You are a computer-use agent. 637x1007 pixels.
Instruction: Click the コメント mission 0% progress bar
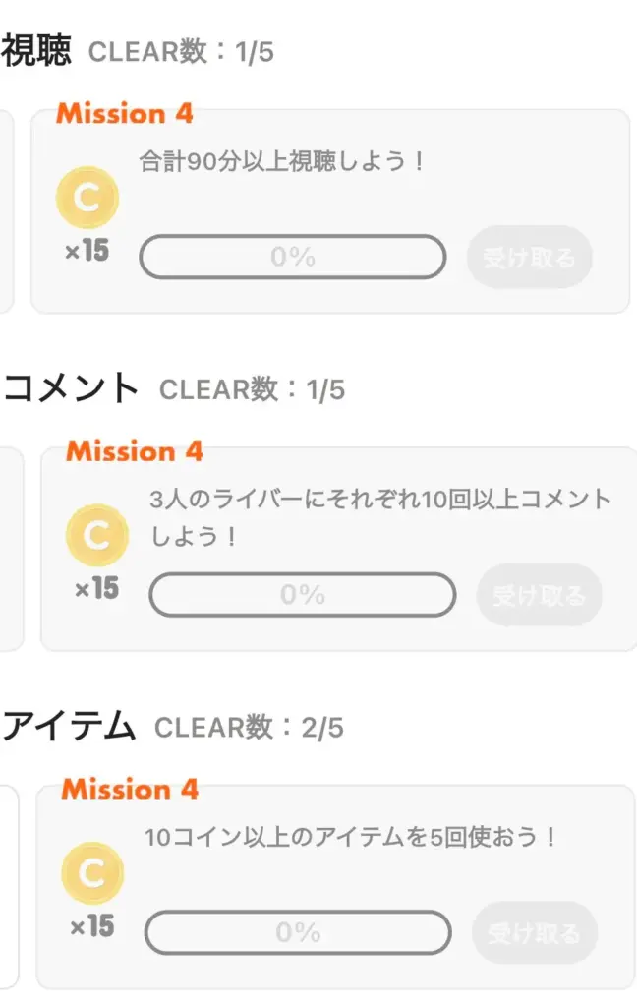[x=303, y=595]
